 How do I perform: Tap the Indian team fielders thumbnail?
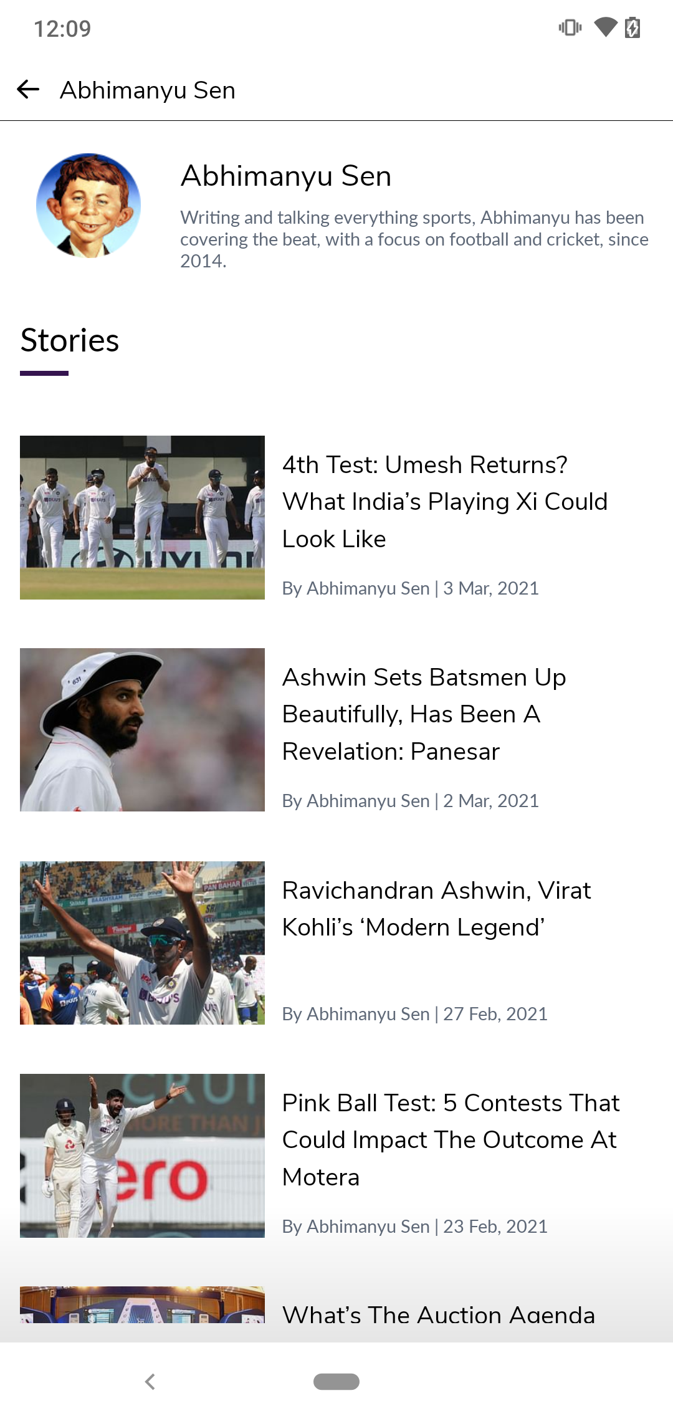(x=142, y=517)
